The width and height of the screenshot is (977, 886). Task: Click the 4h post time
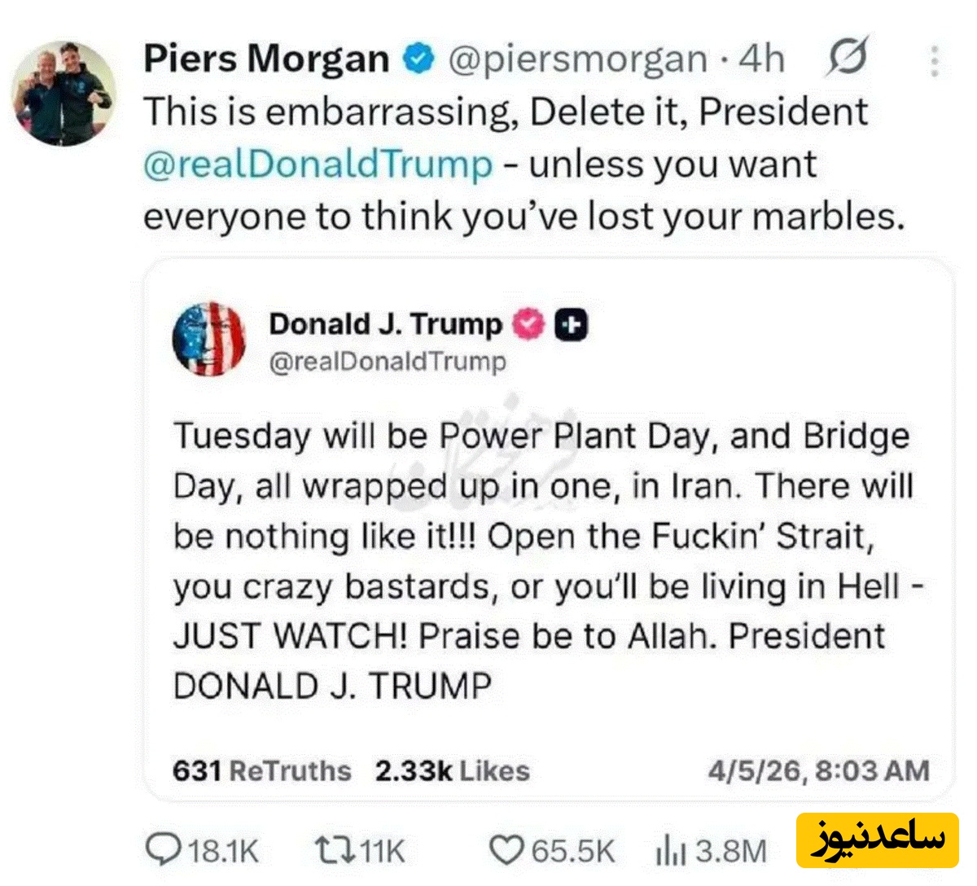(x=761, y=59)
